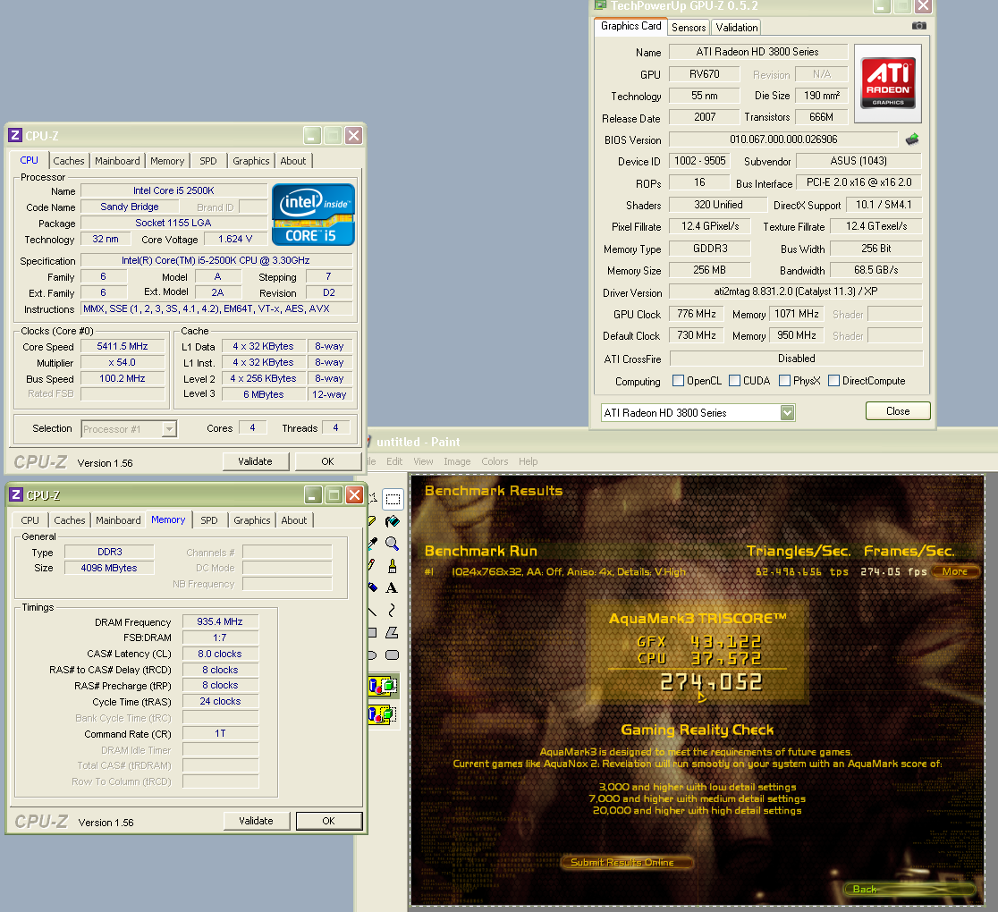The height and width of the screenshot is (912, 998).
Task: Enable the transparent selection option in Paint
Action: [x=383, y=714]
